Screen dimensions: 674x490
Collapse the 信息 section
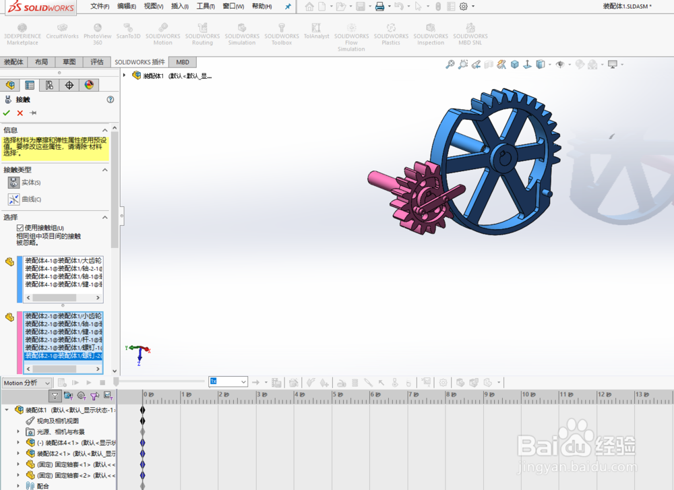click(104, 130)
